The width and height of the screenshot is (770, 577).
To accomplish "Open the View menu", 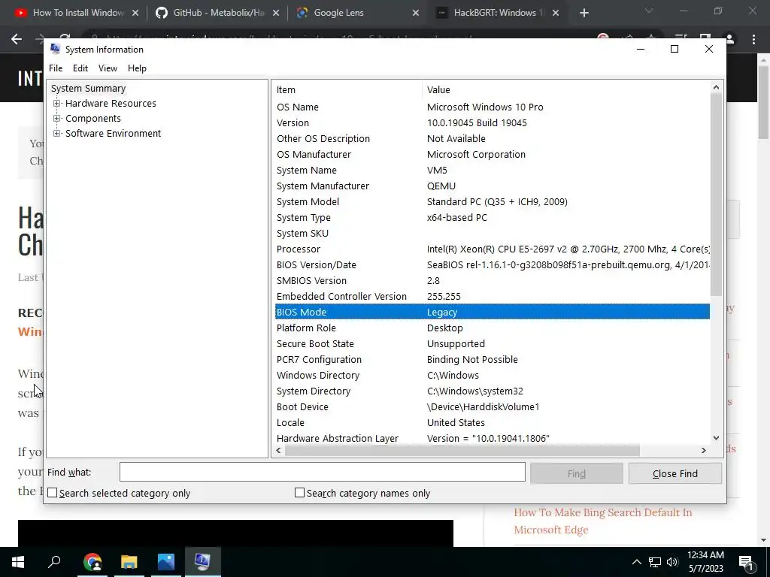I will 108,68.
